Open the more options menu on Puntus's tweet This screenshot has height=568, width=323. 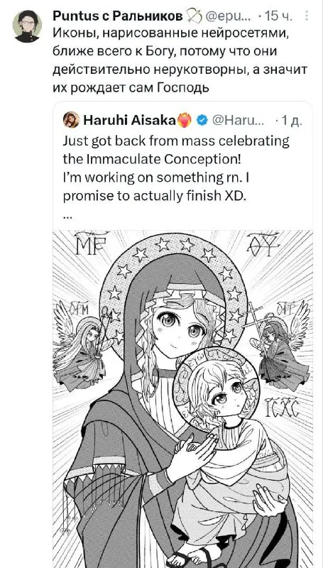pos(307,16)
